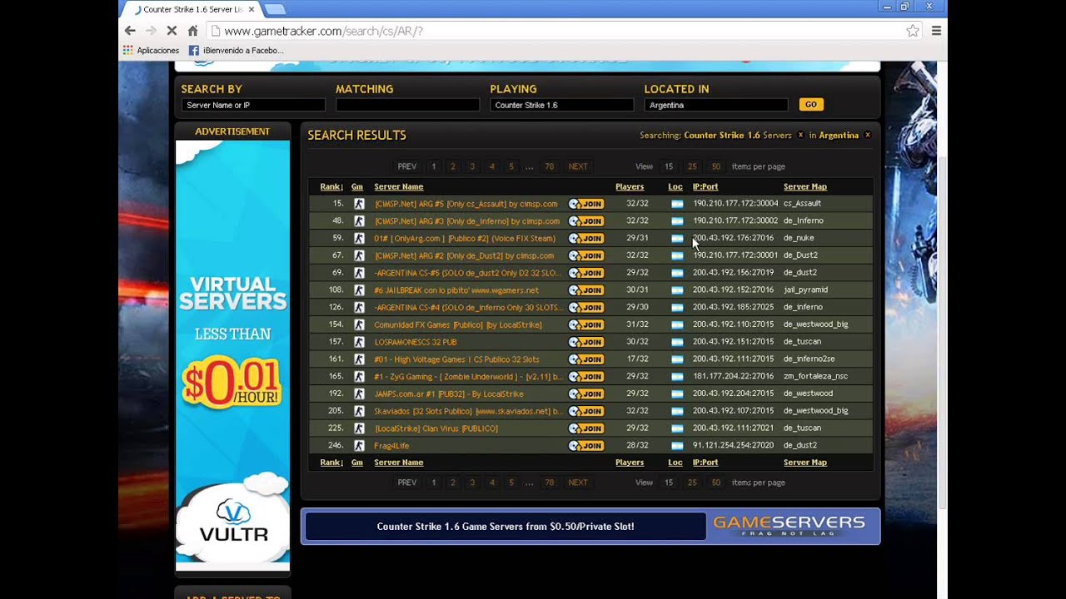
Task: Open a new browser tab
Action: click(x=275, y=9)
